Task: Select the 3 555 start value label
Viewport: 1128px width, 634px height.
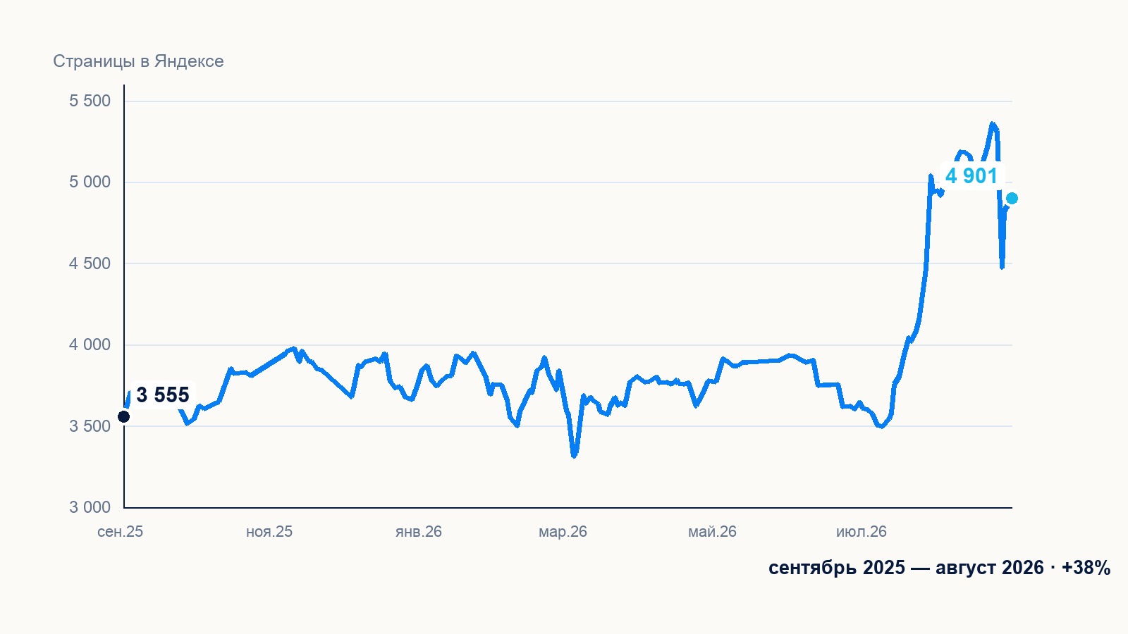Action: tap(163, 395)
